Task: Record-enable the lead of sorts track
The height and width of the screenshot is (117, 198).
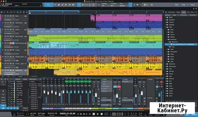Action: coord(11,36)
